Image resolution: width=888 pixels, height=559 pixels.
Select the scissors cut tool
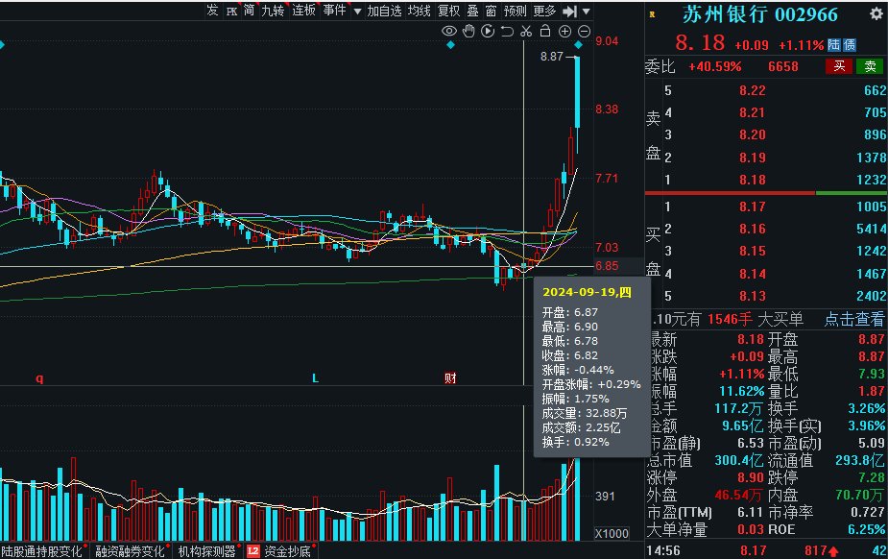point(526,31)
